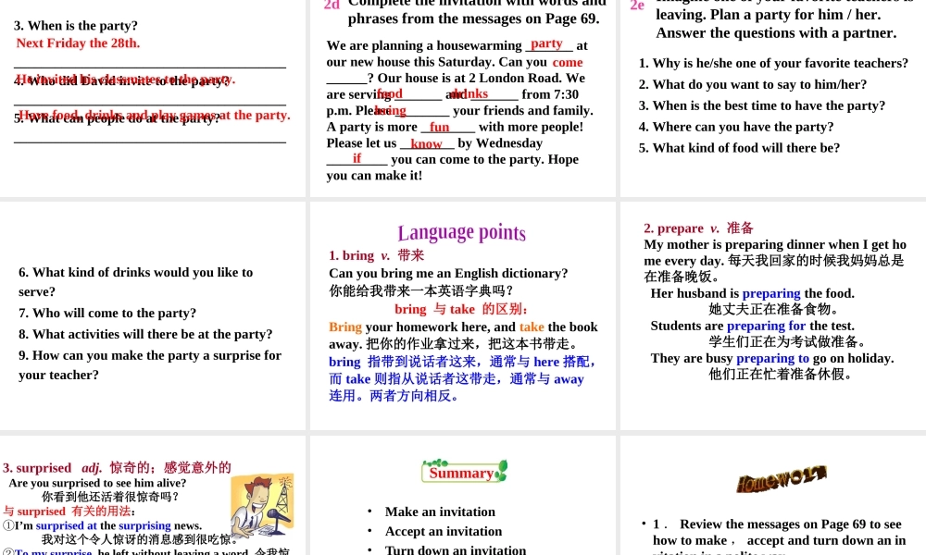
Task: Open the slide starting with 'When is the party?'
Action: [153, 98]
